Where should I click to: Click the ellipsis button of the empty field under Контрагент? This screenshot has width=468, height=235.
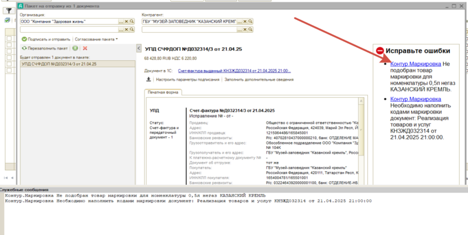point(240,30)
